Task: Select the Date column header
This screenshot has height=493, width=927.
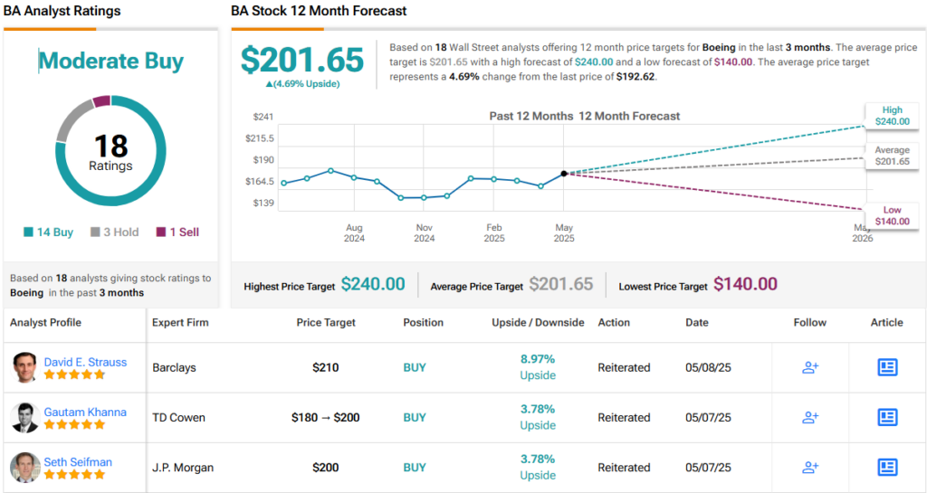Action: pyautogui.click(x=697, y=322)
